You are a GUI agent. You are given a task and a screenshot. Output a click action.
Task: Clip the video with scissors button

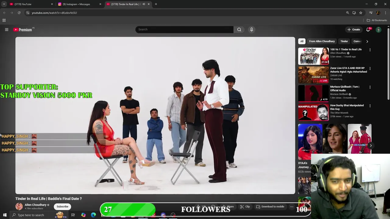pyautogui.click(x=245, y=207)
